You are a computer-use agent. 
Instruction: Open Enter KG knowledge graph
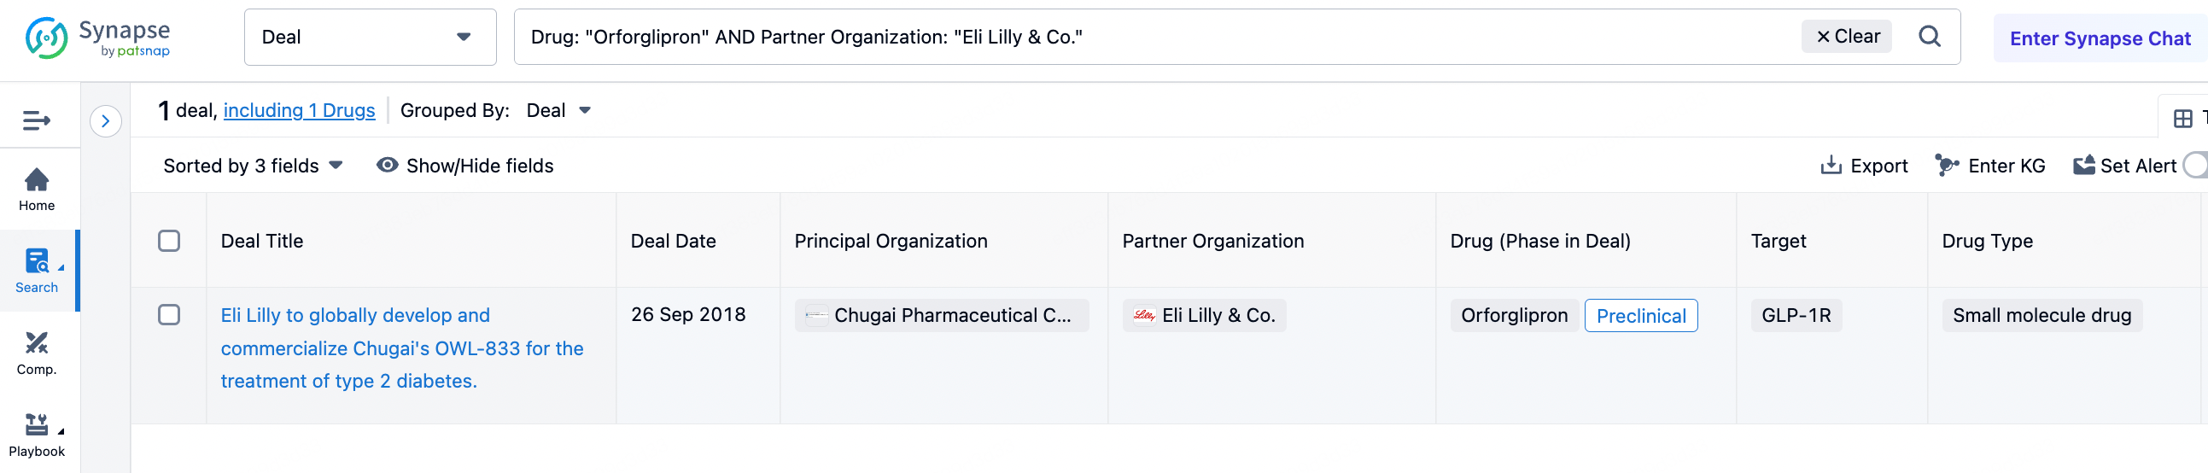pos(1989,166)
